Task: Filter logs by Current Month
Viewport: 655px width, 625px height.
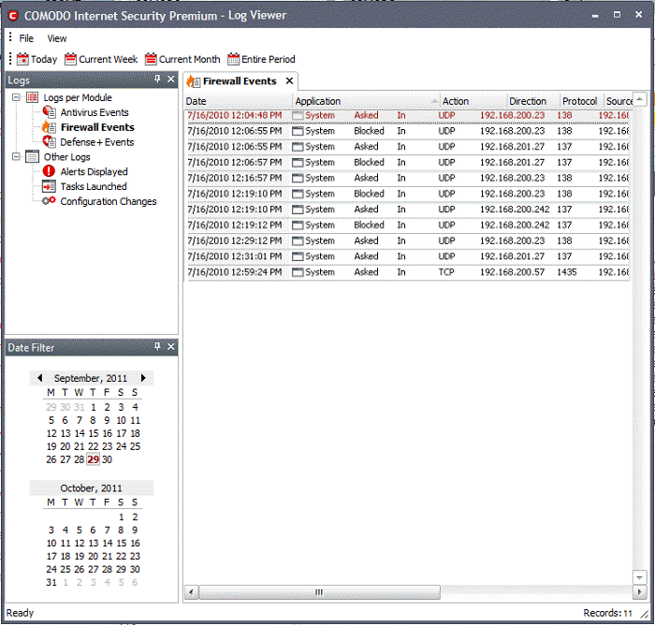Action: tap(182, 59)
